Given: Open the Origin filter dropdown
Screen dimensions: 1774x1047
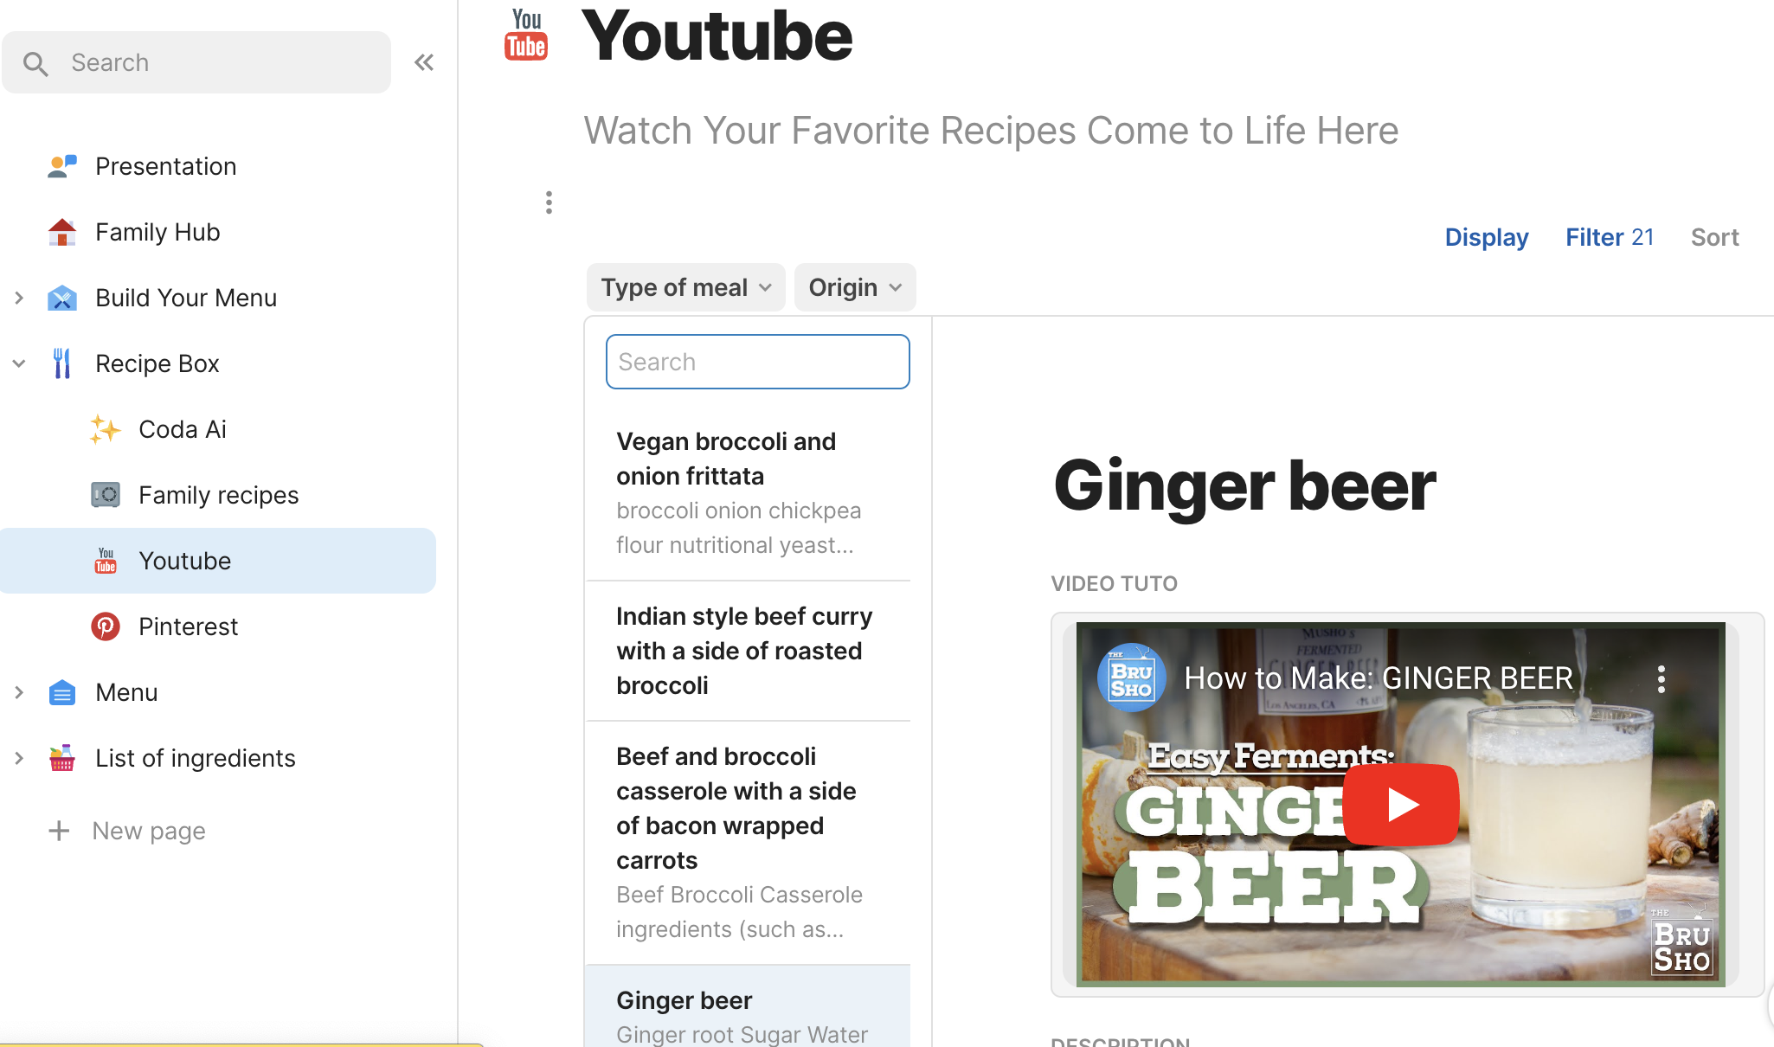Looking at the screenshot, I should 853,286.
